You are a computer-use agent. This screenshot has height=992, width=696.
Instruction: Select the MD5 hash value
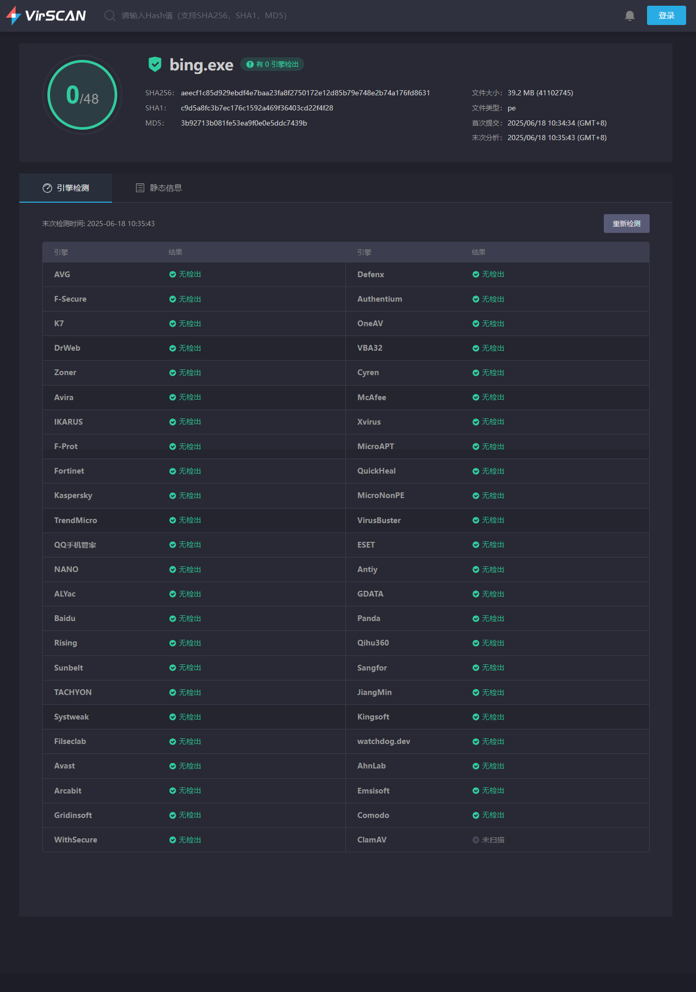(244, 123)
